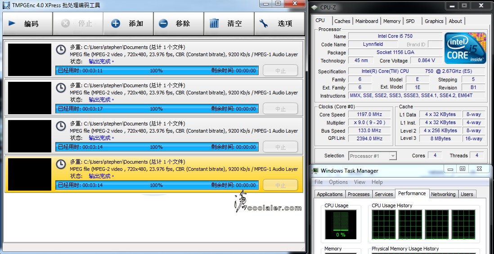Select Performance tab in Task Manager

[412, 193]
